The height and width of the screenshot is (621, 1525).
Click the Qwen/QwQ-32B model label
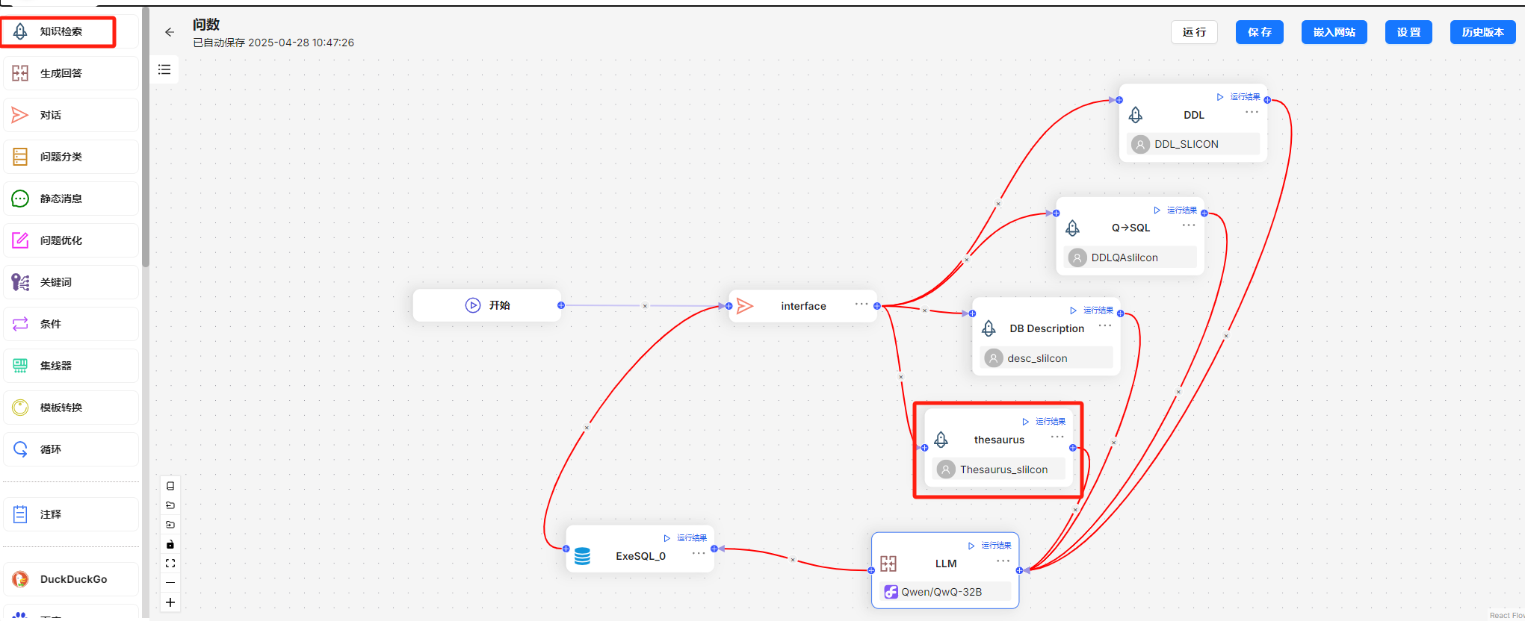941,592
